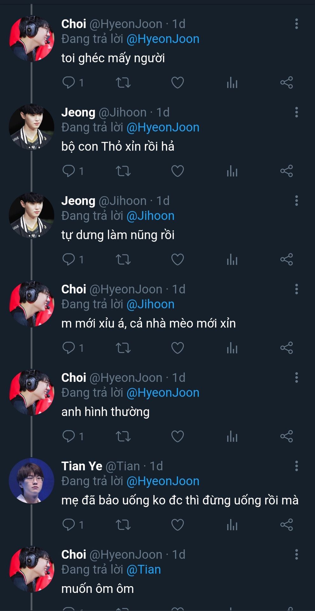This screenshot has height=611, width=315.
Task: Open @Jihoon mention in "m mới xỉu á" tweet
Action: coord(150,305)
